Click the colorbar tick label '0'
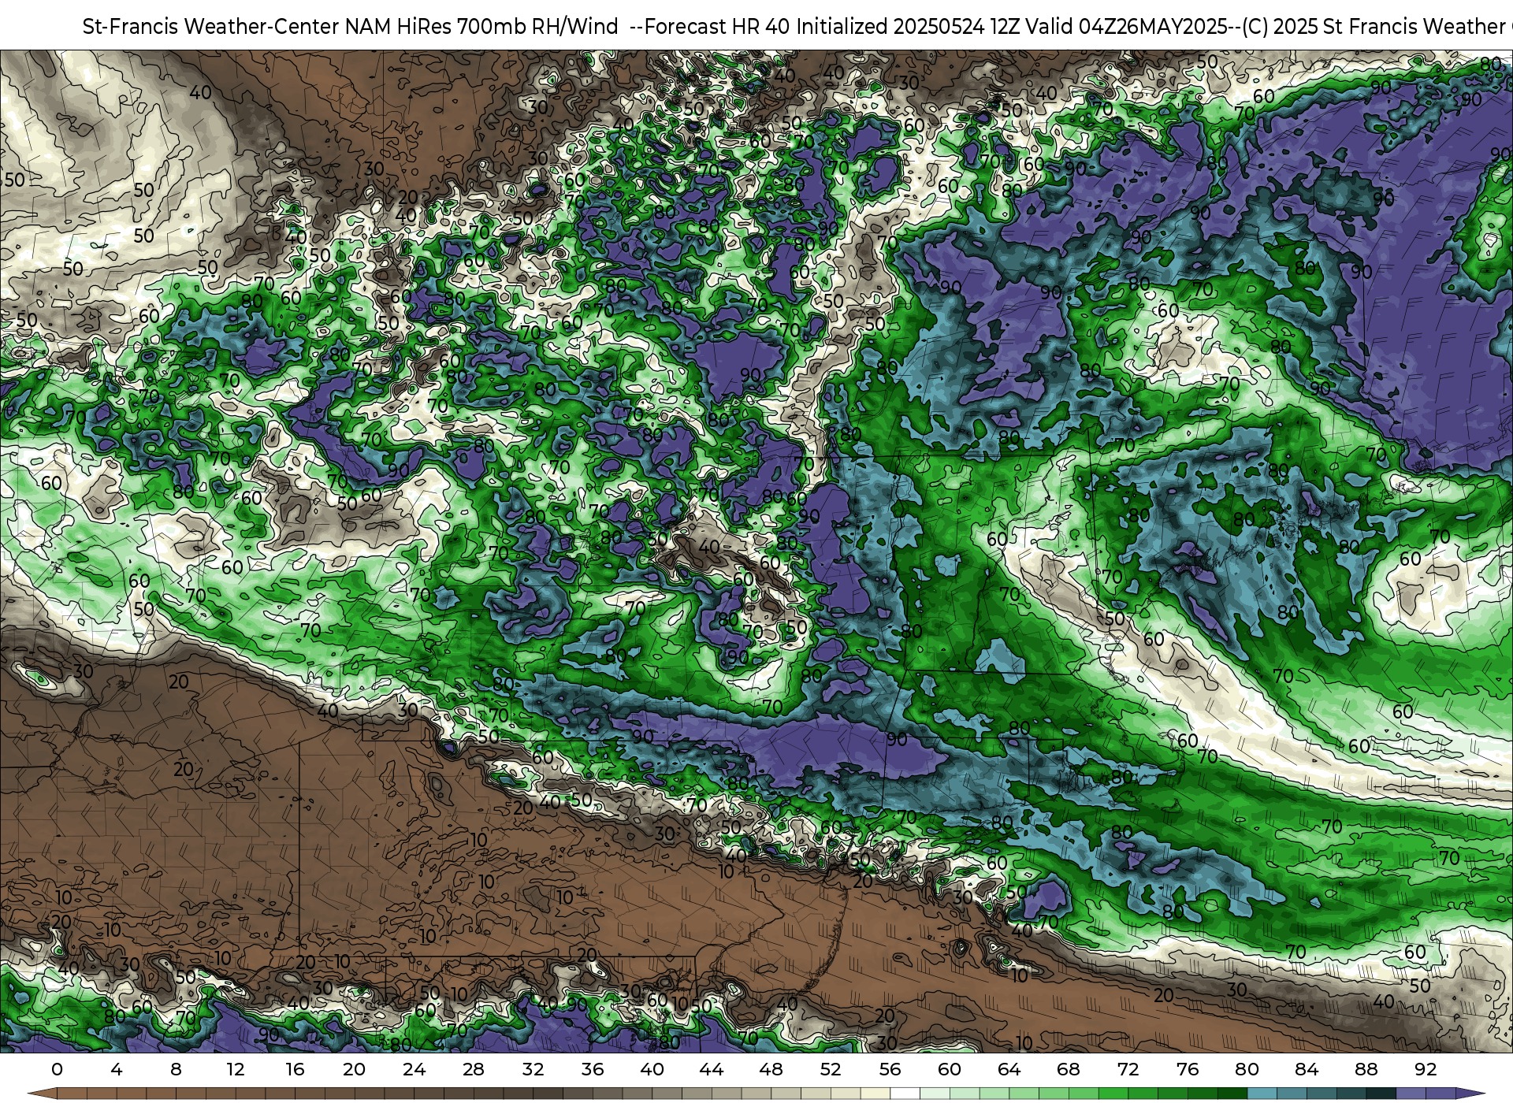The height and width of the screenshot is (1103, 1513). tap(57, 1069)
